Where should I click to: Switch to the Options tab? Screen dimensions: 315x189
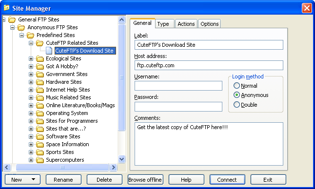[x=210, y=24]
